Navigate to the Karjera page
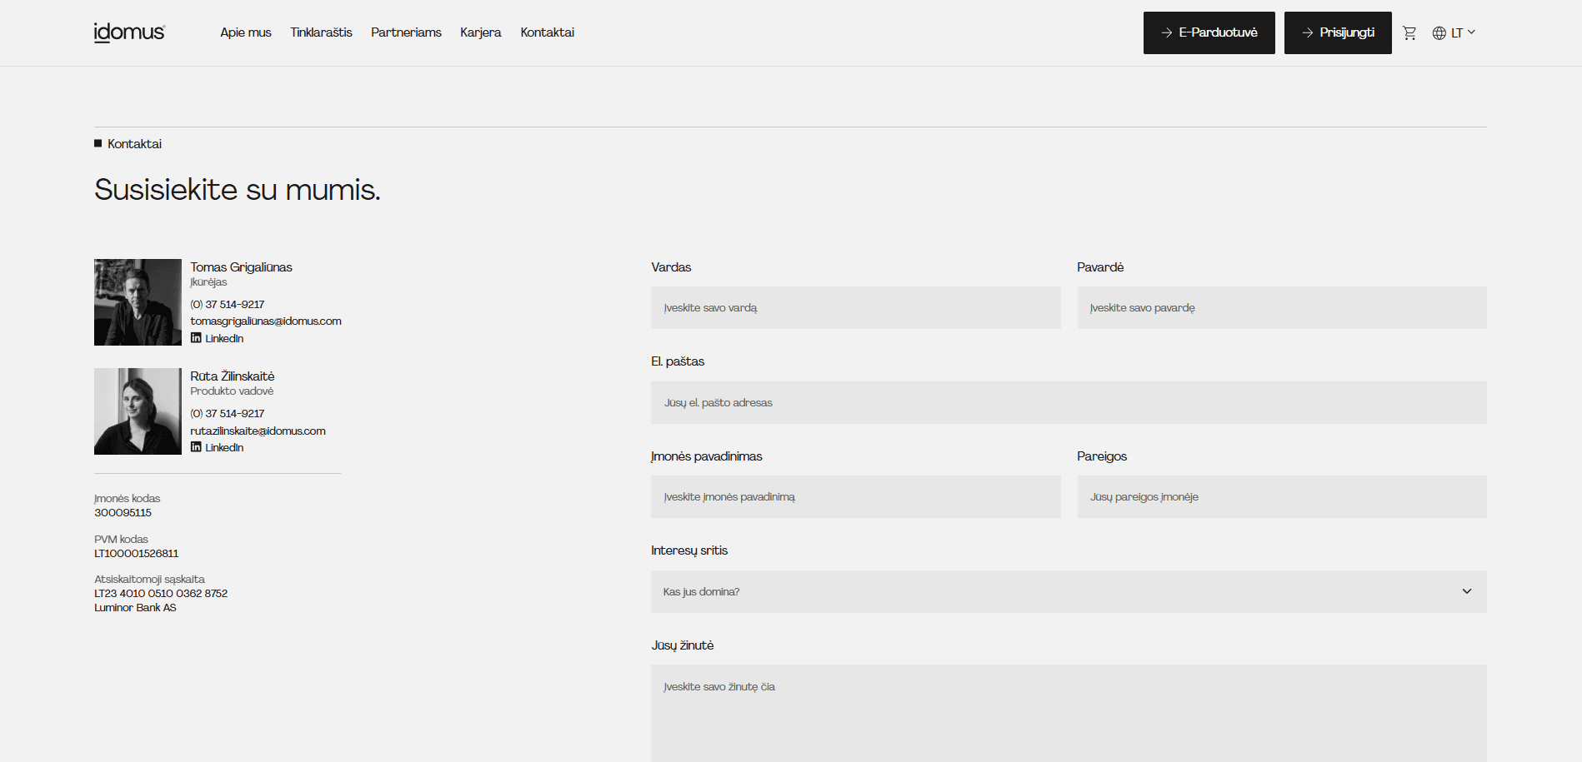 pyautogui.click(x=480, y=32)
